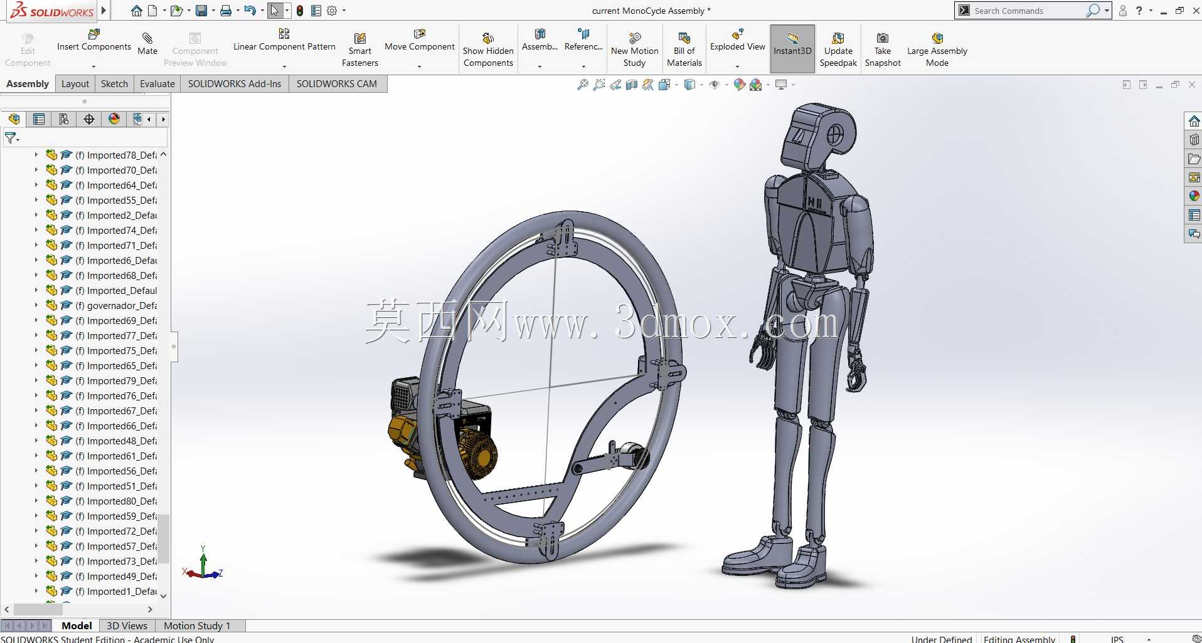
Task: Select Take Snapshot icon
Action: point(883,49)
